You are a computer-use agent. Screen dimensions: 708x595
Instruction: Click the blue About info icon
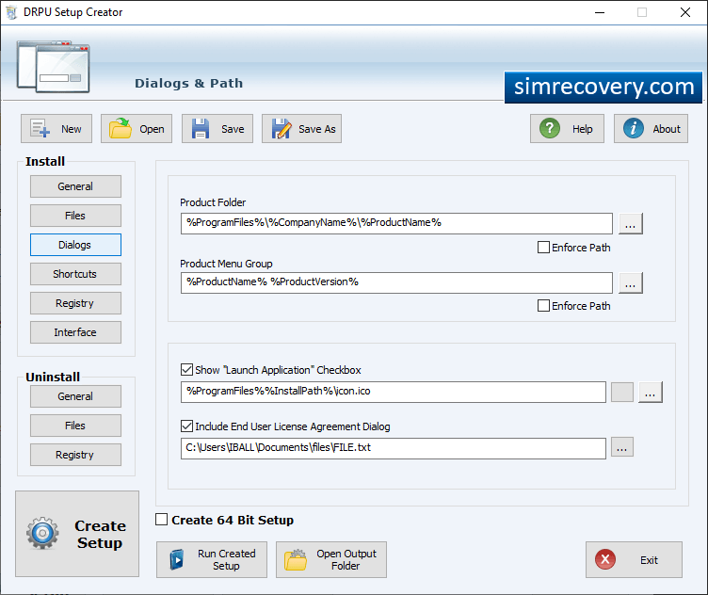[x=634, y=129]
